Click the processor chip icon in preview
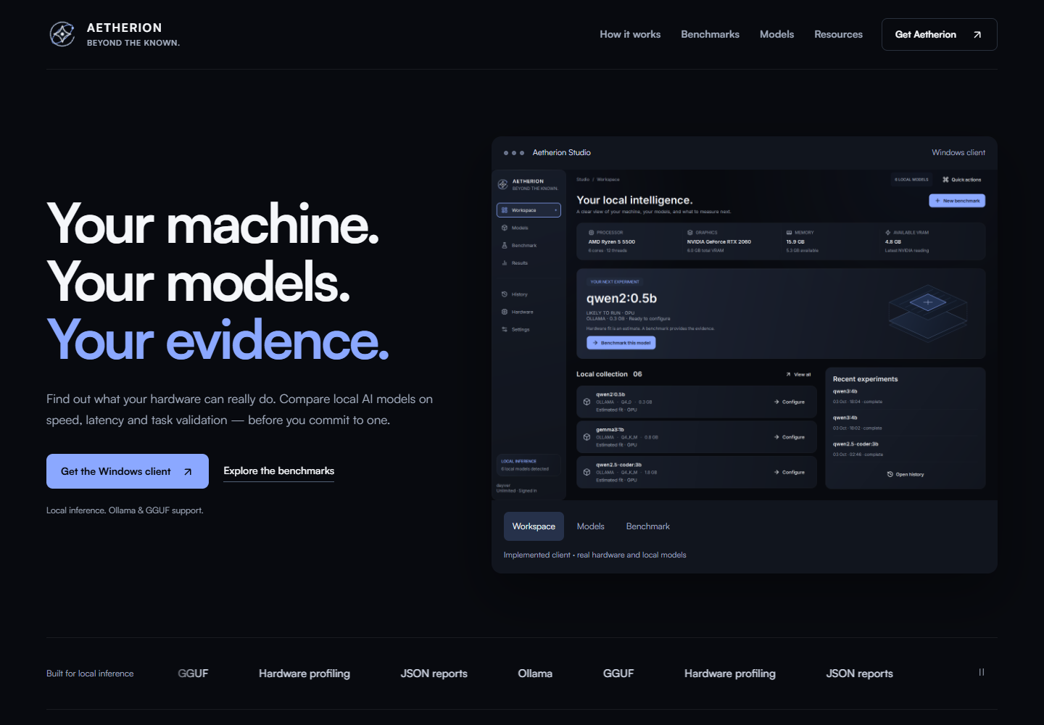 (592, 233)
